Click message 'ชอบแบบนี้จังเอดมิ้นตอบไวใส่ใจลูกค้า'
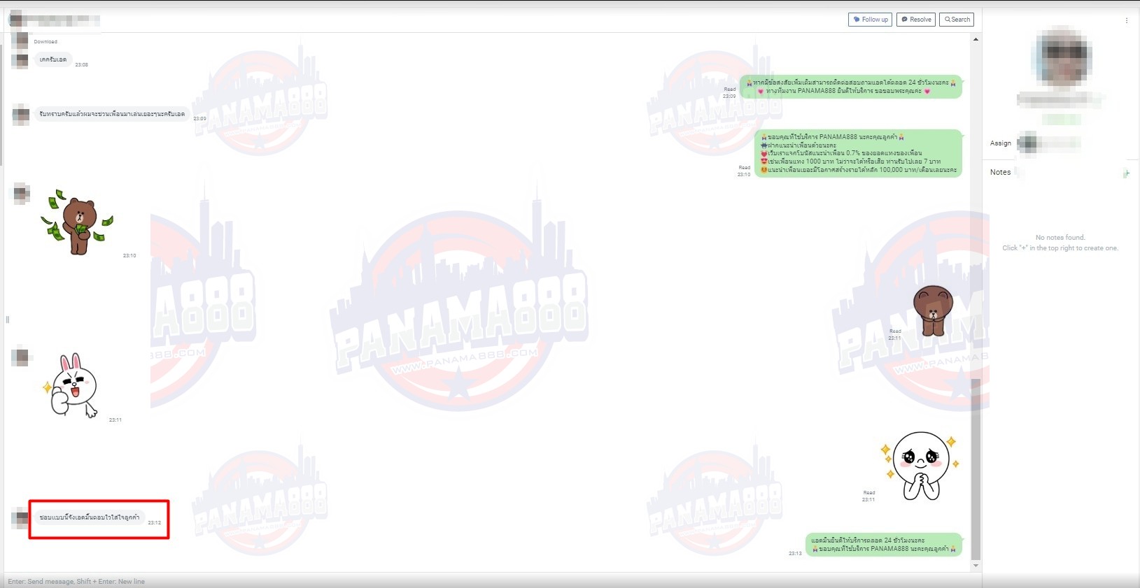Screen dimensions: 1140x588 pyautogui.click(x=90, y=518)
